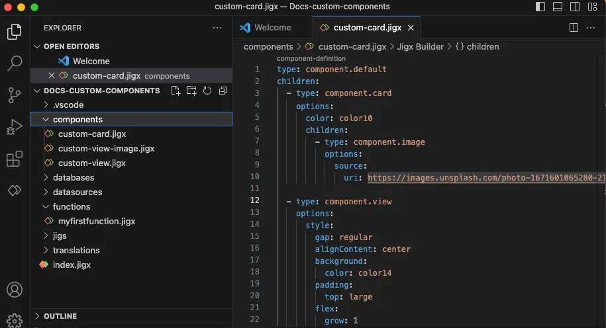Viewport: 606px width, 328px height.
Task: Click New Folder icon in project header
Action: [191, 91]
